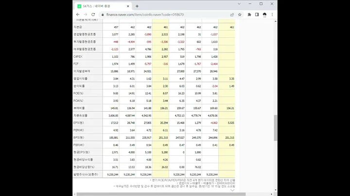Click the 1.49 net margin cell
The width and height of the screenshot is (350, 196).
click(x=232, y=86)
